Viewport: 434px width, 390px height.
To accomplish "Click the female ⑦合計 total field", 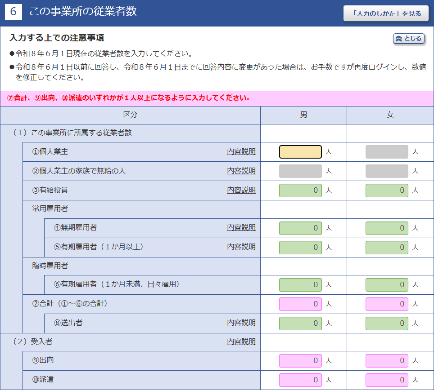I will 387,304.
